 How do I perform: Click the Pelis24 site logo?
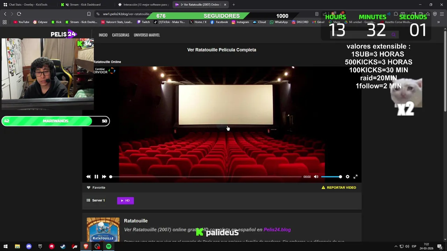(63, 34)
